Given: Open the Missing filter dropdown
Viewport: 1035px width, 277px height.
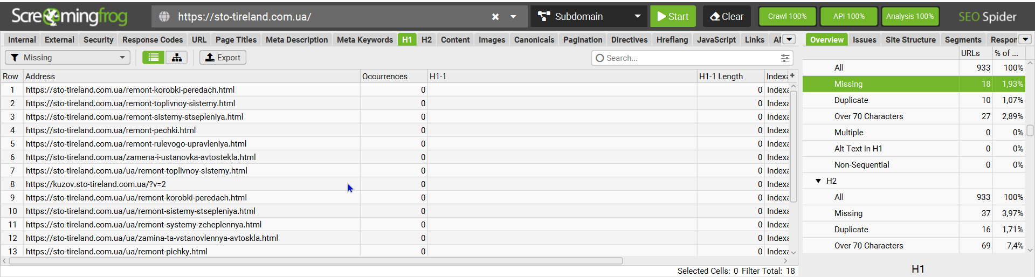Looking at the screenshot, I should pyautogui.click(x=68, y=58).
